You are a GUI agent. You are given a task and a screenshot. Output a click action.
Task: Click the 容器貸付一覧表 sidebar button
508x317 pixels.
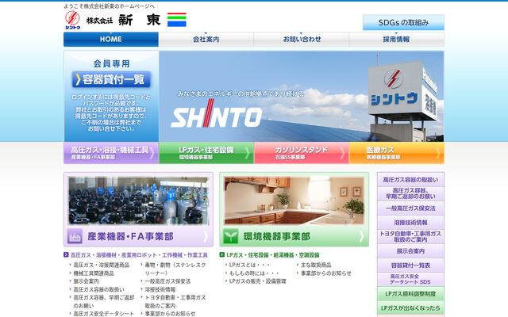click(410, 265)
